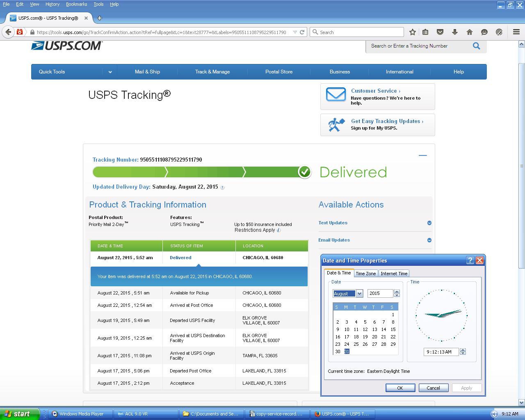Click the system tray arrow icon near clock
Image resolution: width=525 pixels, height=420 pixels.
point(494,414)
